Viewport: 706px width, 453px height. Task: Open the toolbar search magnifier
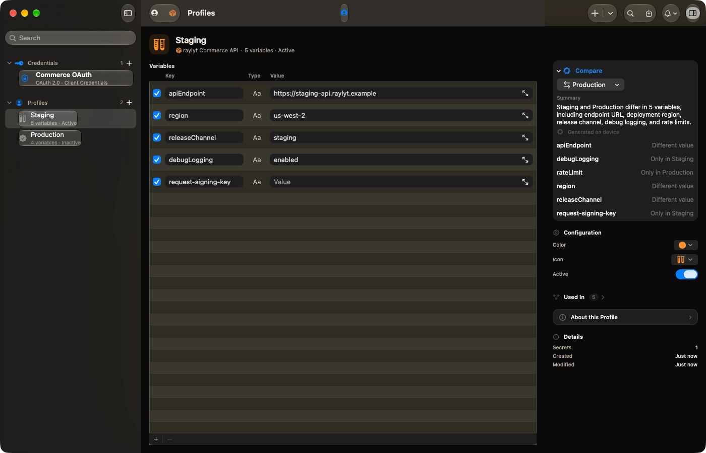630,14
